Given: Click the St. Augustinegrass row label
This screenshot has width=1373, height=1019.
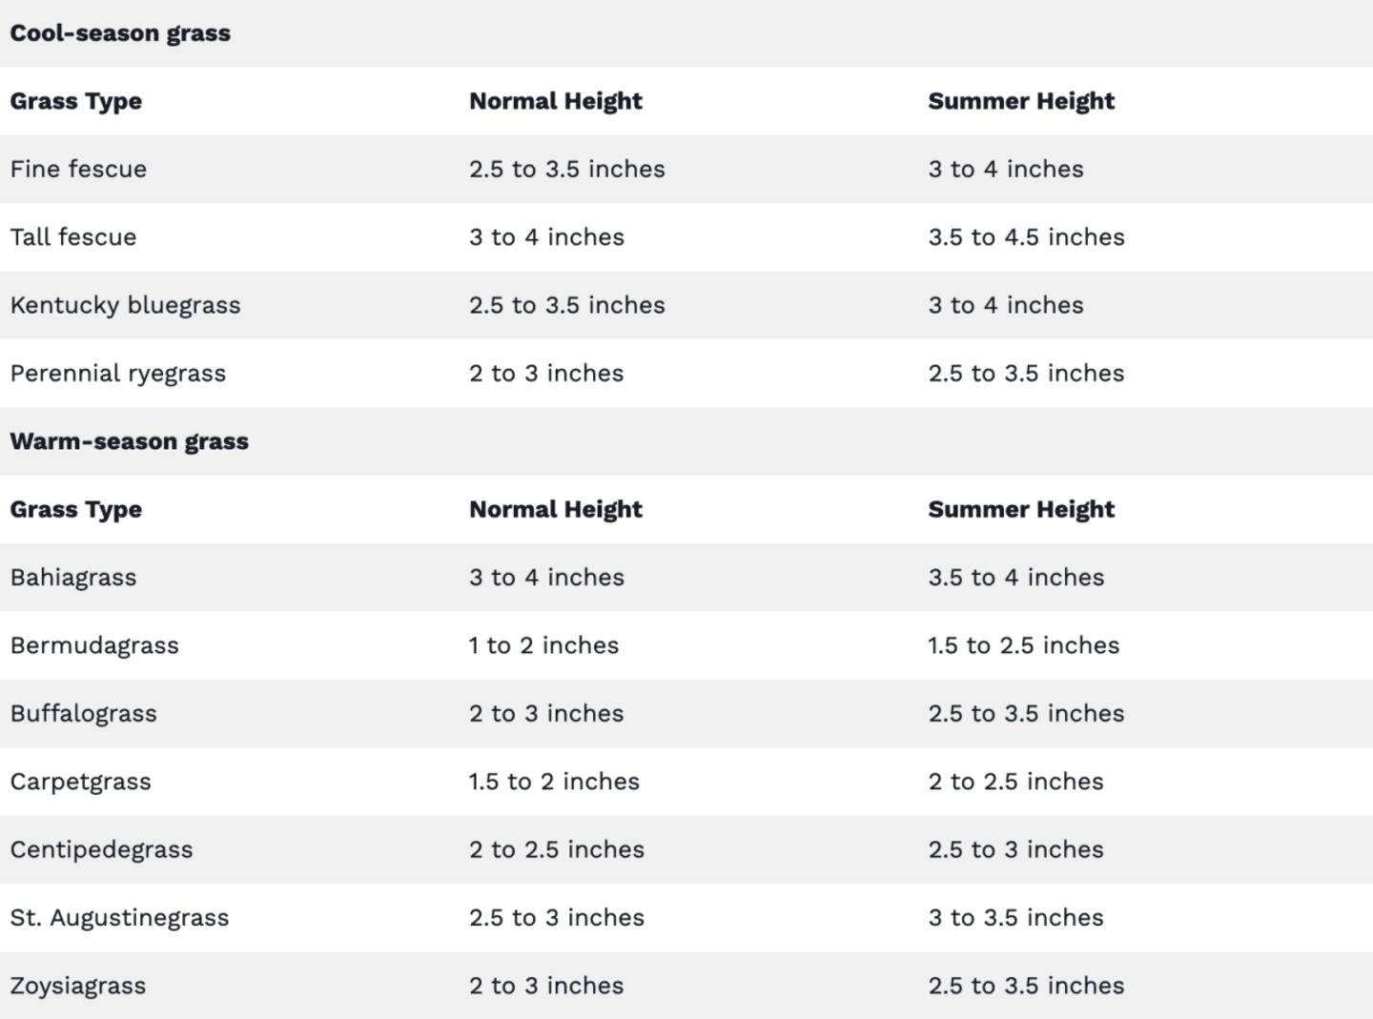Looking at the screenshot, I should point(119,918).
